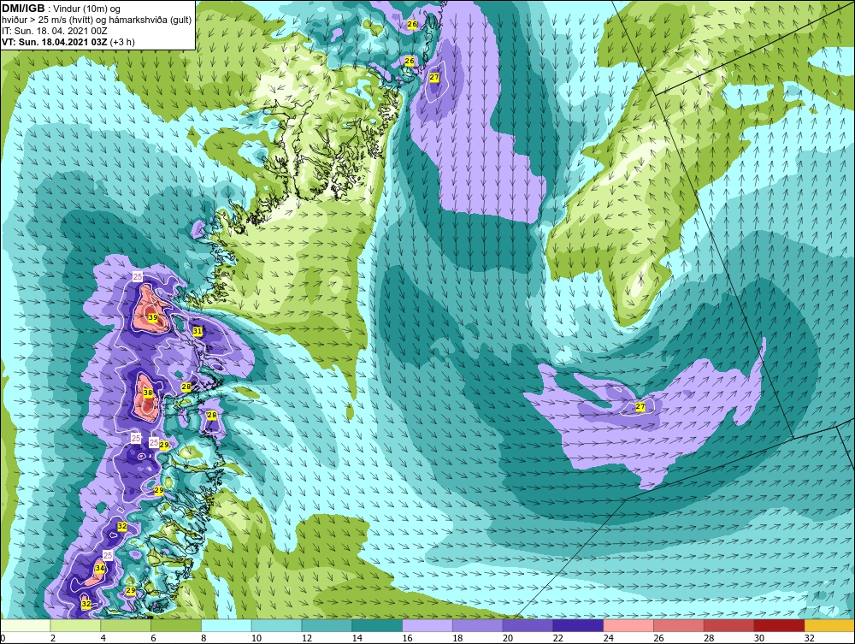Screen dimensions: 855x644
Task: Click the yellow 39 peak gust label
Action: click(153, 317)
